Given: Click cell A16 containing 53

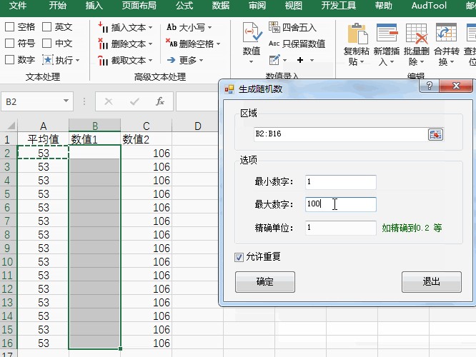Looking at the screenshot, I should 43,343.
